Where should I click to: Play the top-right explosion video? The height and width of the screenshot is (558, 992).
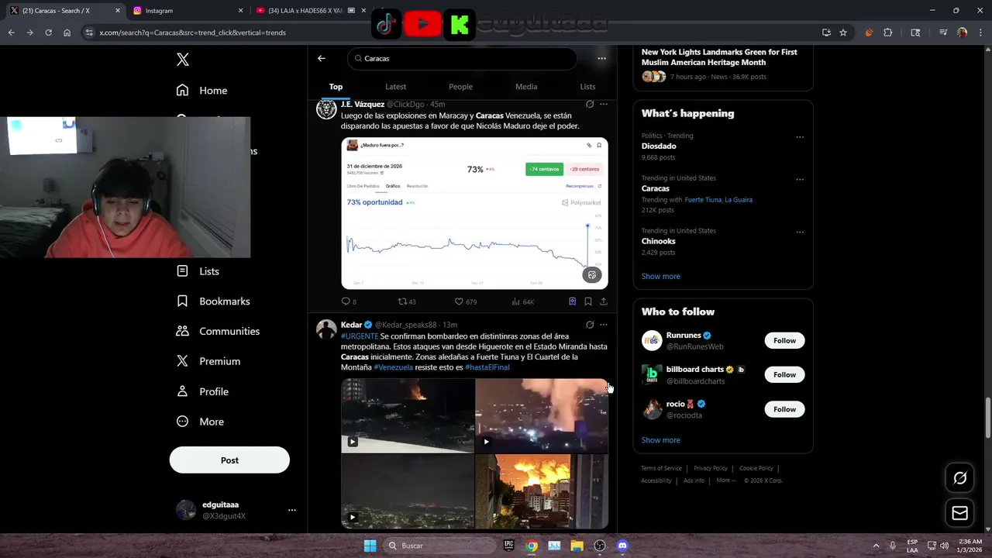[x=541, y=415]
